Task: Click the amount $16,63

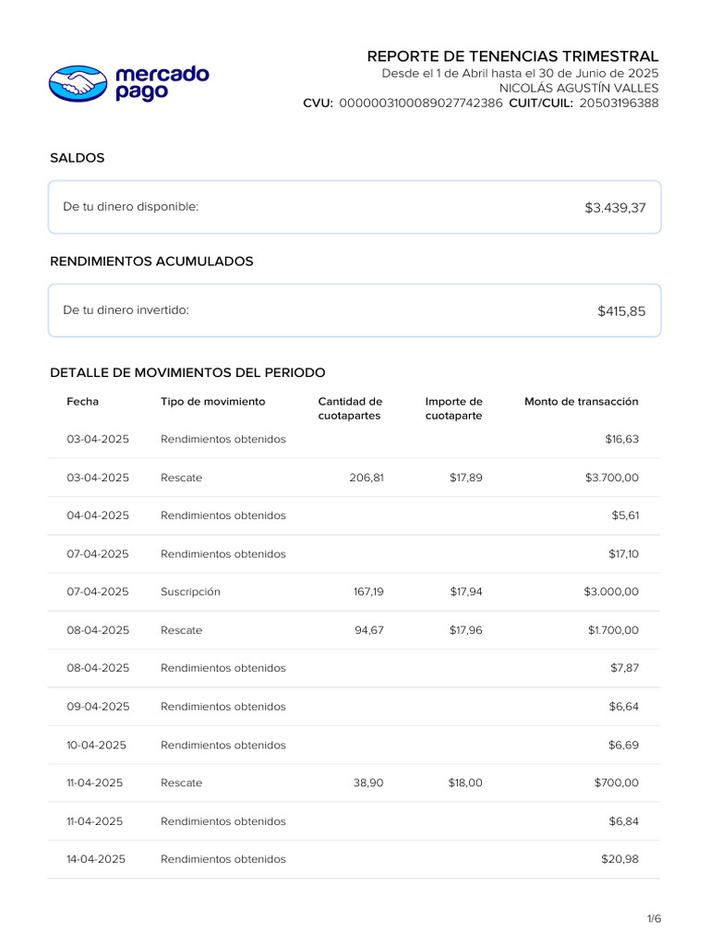Action: coord(621,439)
